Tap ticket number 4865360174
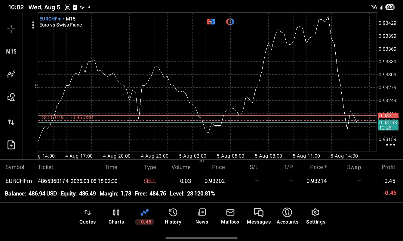The height and width of the screenshot is (241, 403). [53, 181]
